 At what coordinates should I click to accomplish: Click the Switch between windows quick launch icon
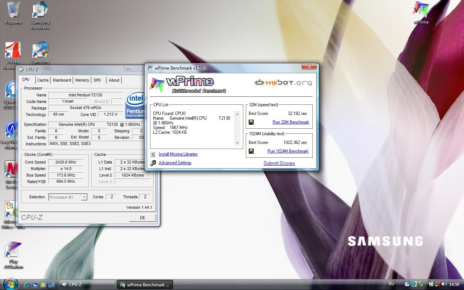coord(35,285)
